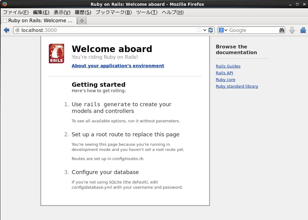This screenshot has height=220, width=308.
Task: Go to the home page icon
Action: pos(303,30)
